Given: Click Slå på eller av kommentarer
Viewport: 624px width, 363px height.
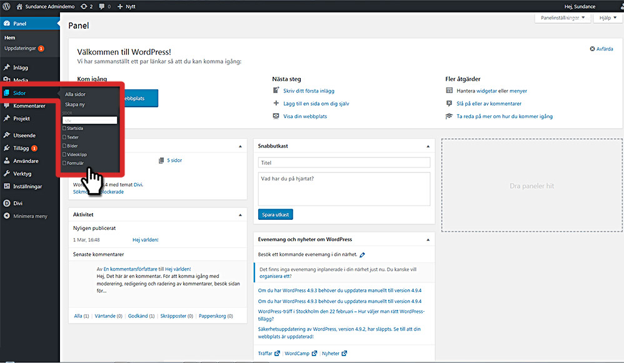Looking at the screenshot, I should pyautogui.click(x=489, y=104).
